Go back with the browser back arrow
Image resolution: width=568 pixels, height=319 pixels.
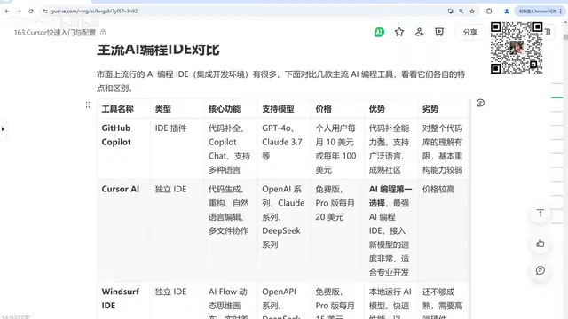click(7, 12)
